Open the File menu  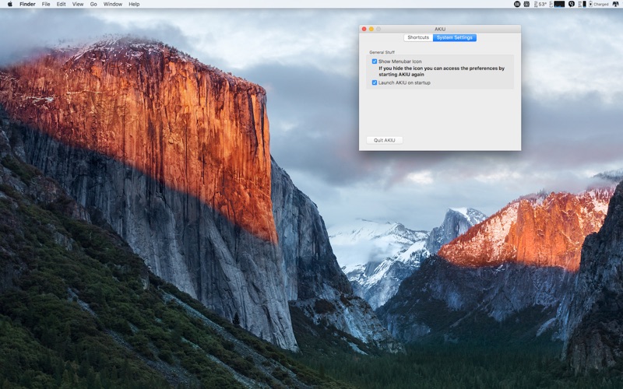coord(46,4)
